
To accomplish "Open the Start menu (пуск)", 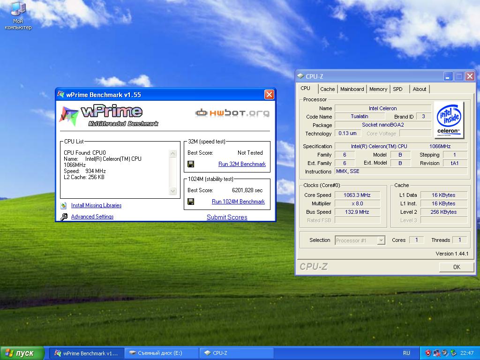I will click(22, 353).
